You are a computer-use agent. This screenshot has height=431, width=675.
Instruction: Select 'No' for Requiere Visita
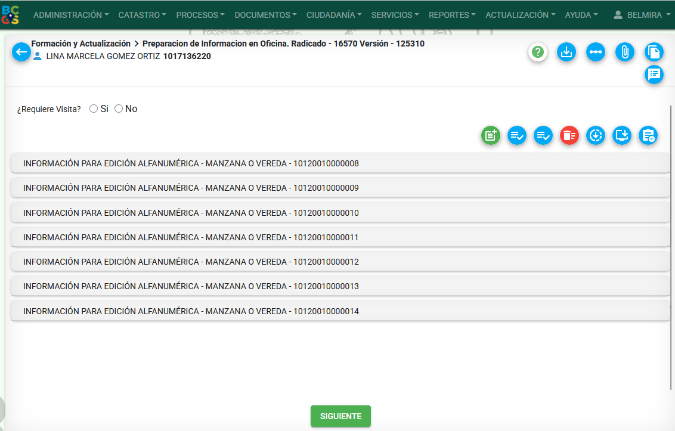point(119,109)
